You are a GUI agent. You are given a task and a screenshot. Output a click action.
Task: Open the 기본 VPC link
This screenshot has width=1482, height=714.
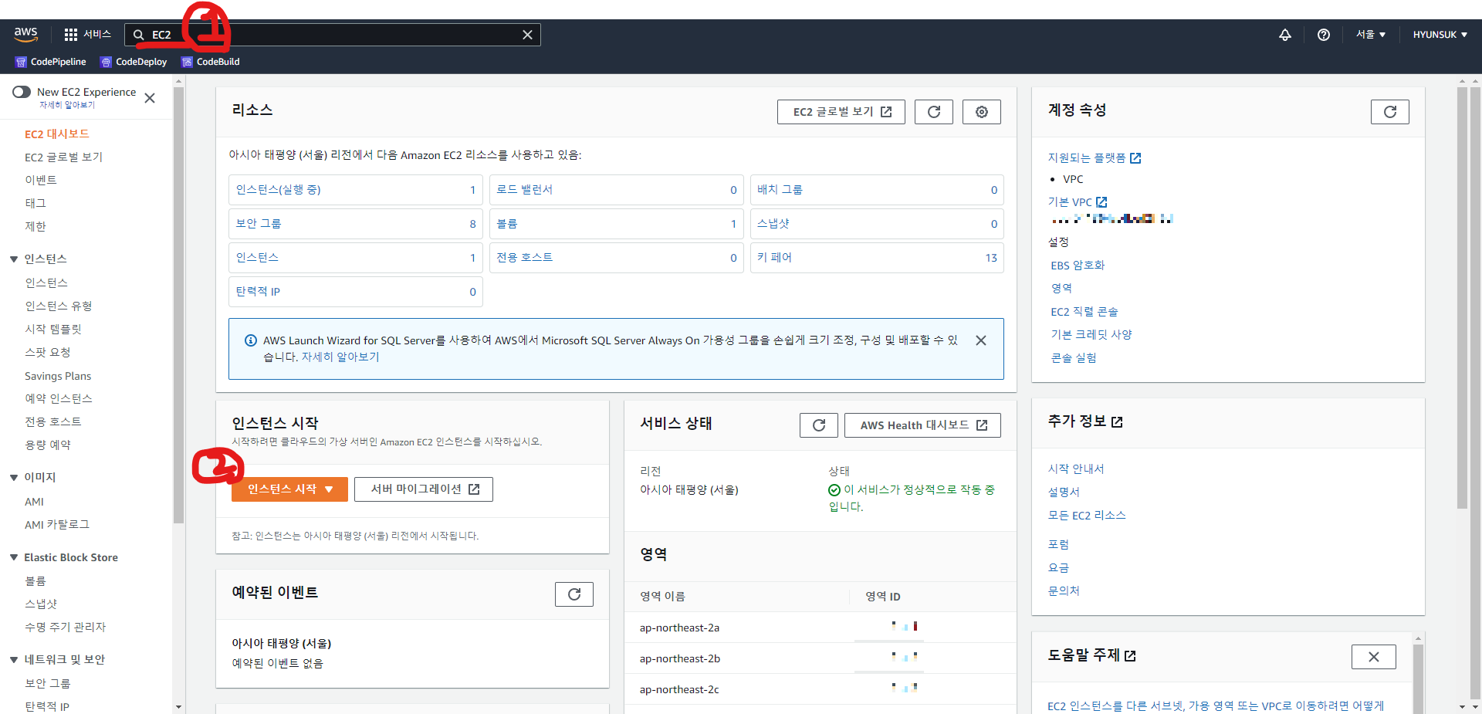point(1078,202)
